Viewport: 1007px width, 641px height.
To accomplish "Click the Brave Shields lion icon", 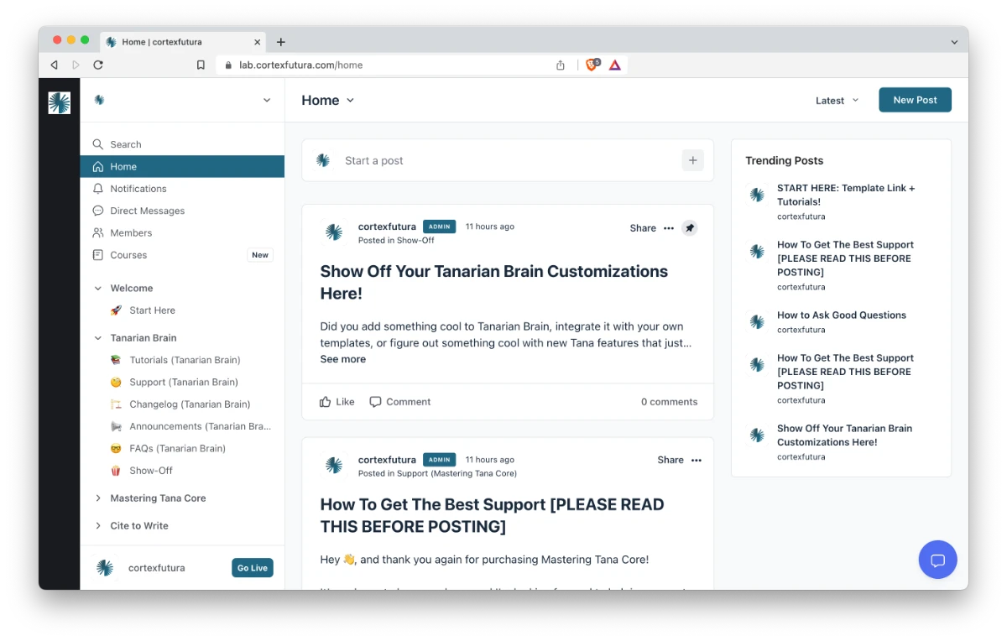I will coord(592,64).
